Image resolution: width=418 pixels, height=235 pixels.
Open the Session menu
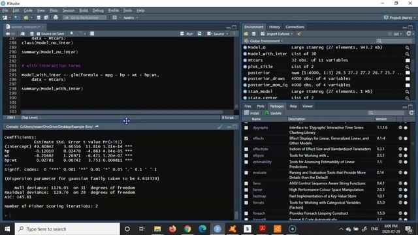69,10
